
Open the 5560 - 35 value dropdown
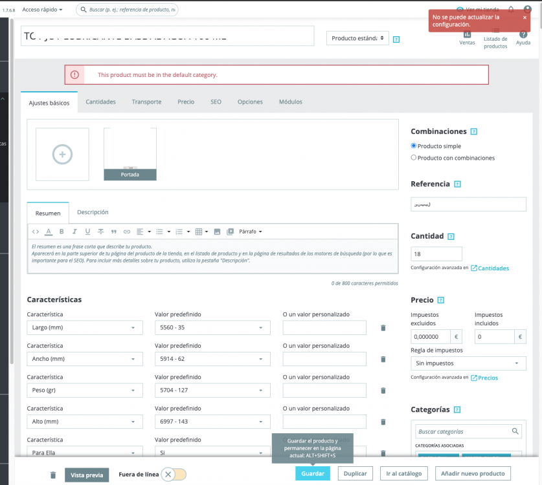point(212,328)
